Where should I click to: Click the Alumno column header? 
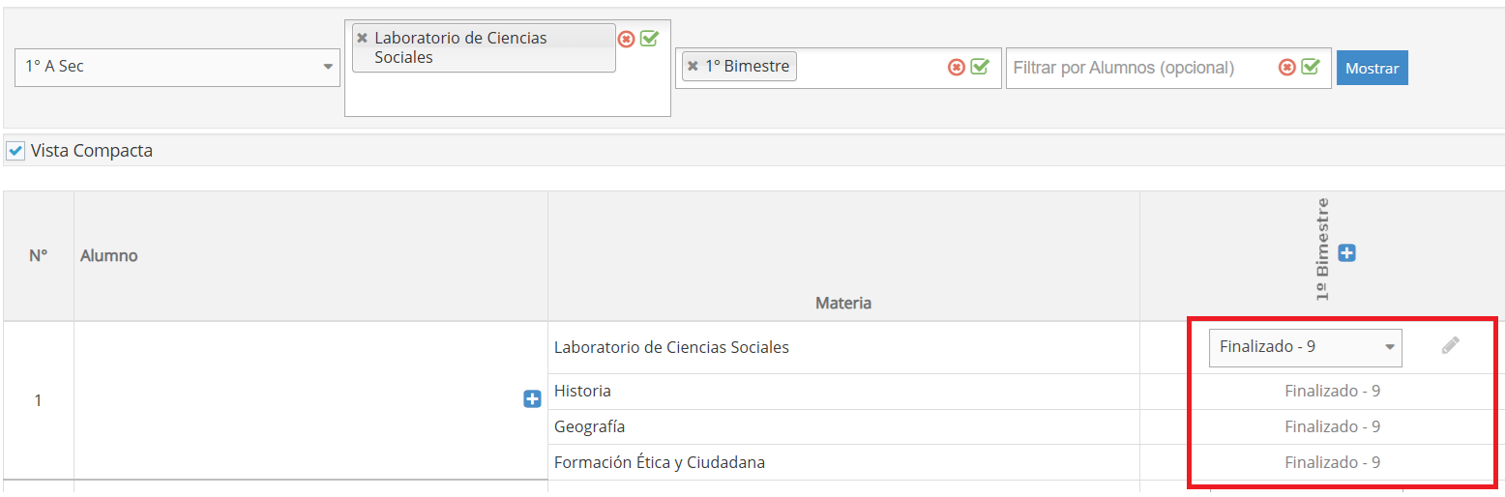[109, 256]
